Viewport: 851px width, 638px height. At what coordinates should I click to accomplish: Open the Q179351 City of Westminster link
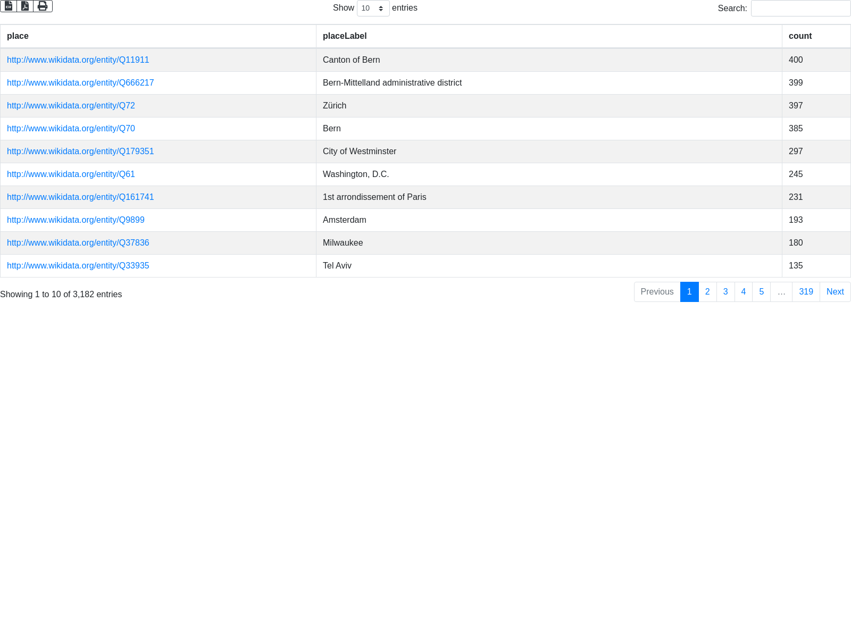pos(80,152)
